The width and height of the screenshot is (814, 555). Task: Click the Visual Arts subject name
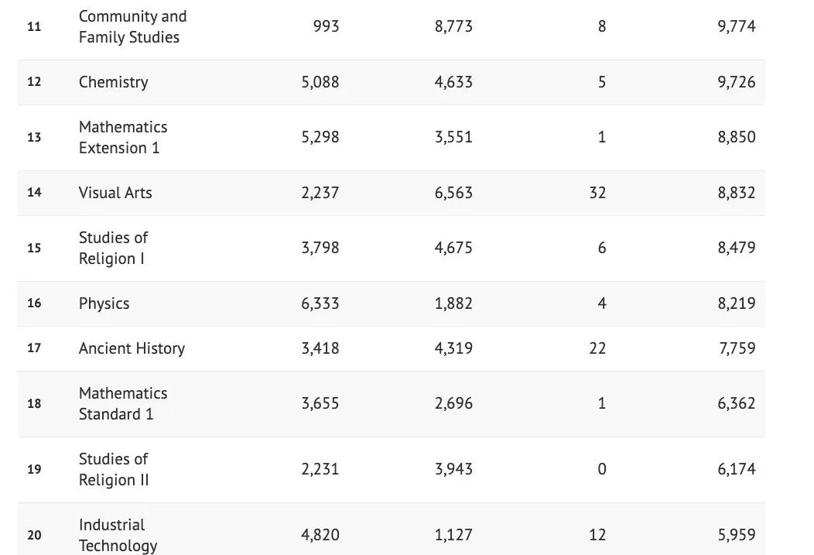115,193
